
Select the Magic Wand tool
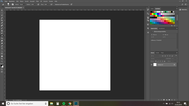(x=2, y=18)
